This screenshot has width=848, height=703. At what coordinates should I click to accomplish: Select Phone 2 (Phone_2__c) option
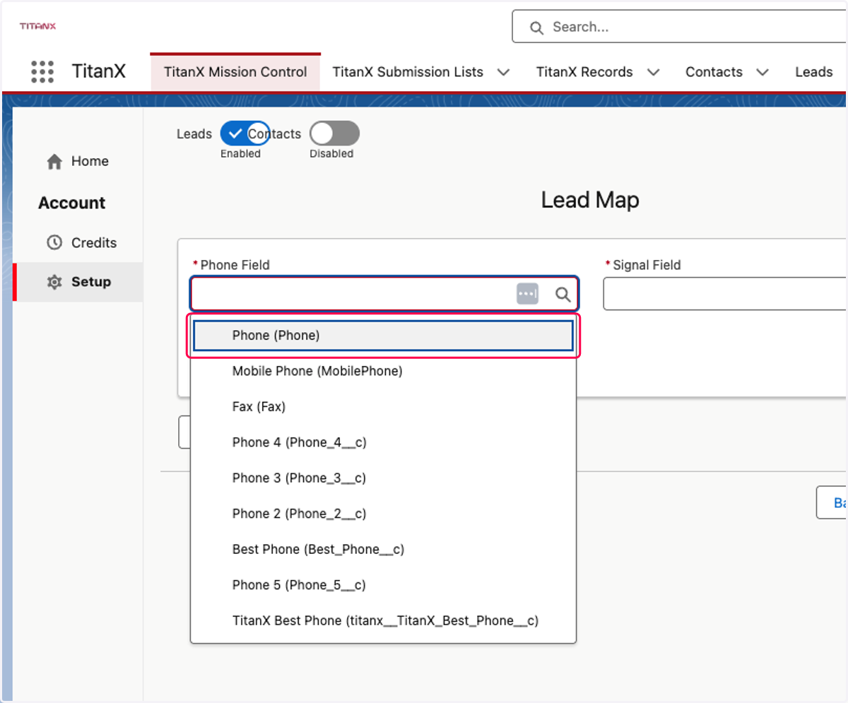pos(383,514)
